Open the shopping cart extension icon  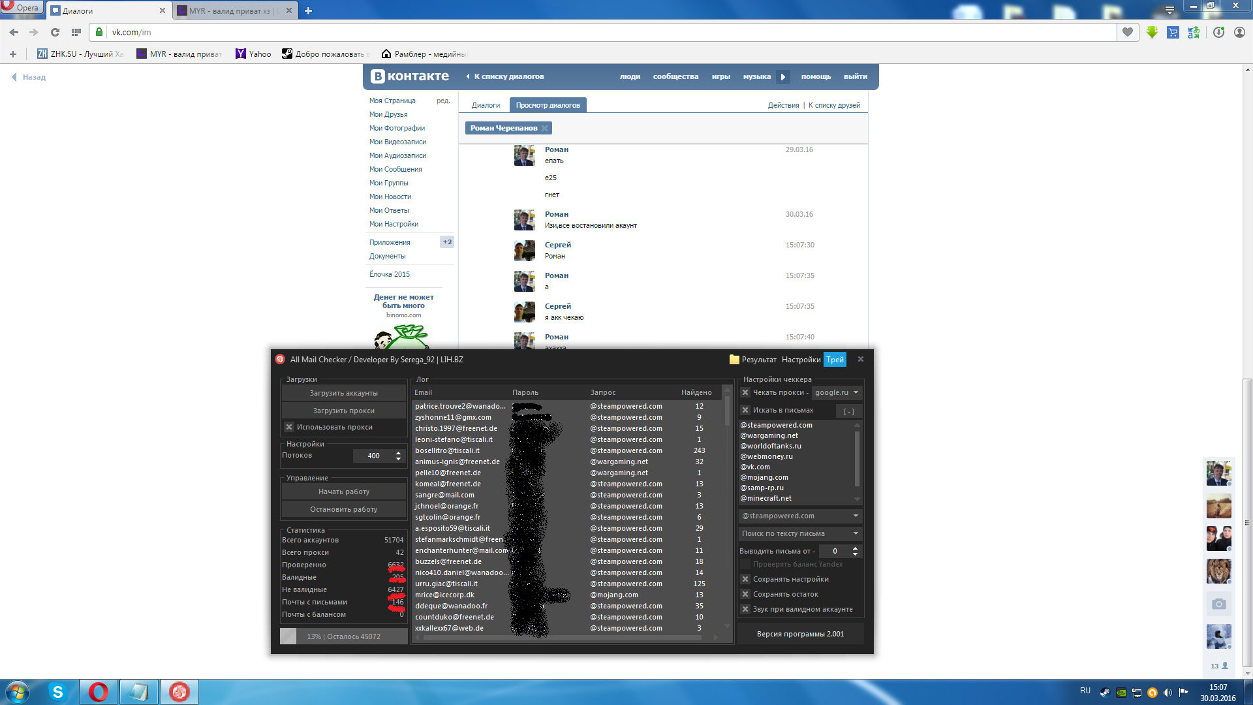(x=1173, y=32)
